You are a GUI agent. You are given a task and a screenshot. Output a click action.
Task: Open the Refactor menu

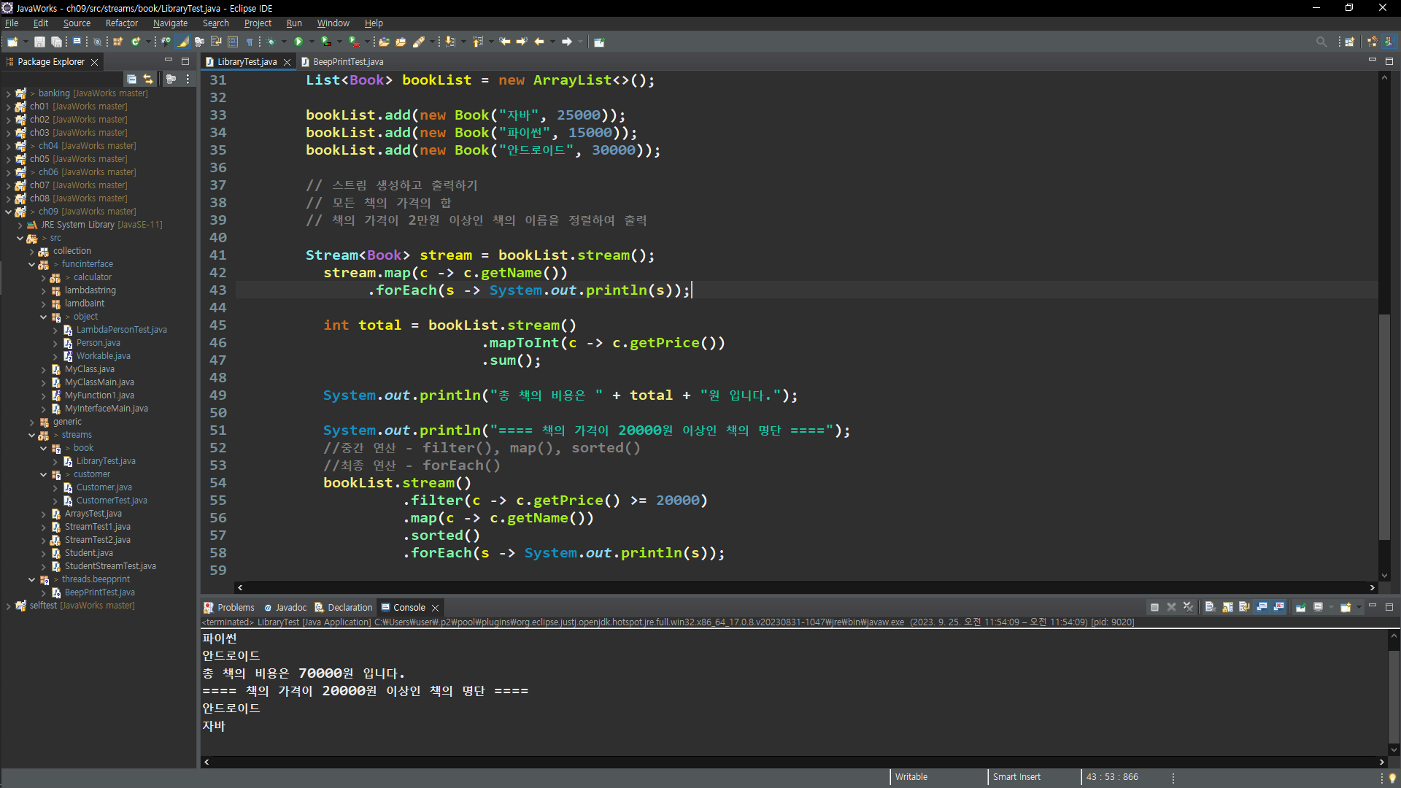121,23
